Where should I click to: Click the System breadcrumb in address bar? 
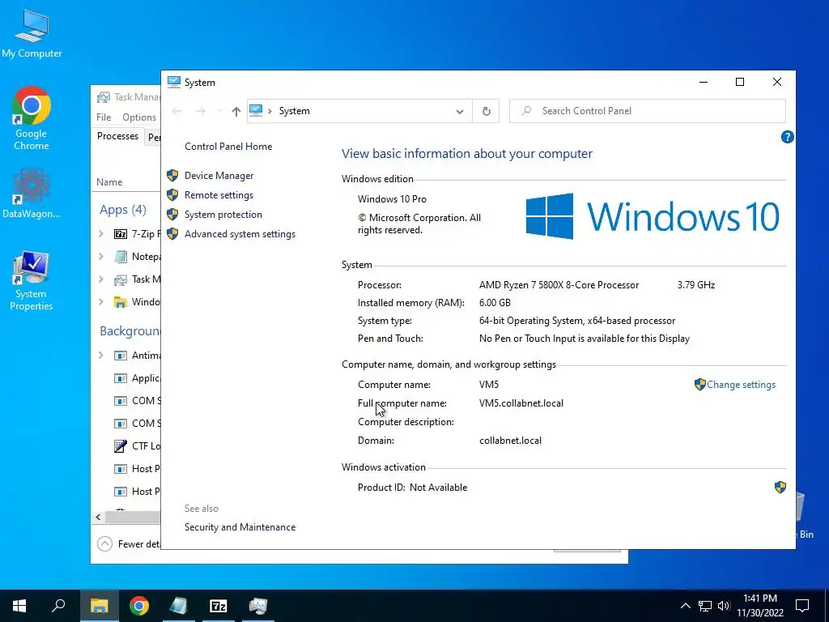(295, 111)
